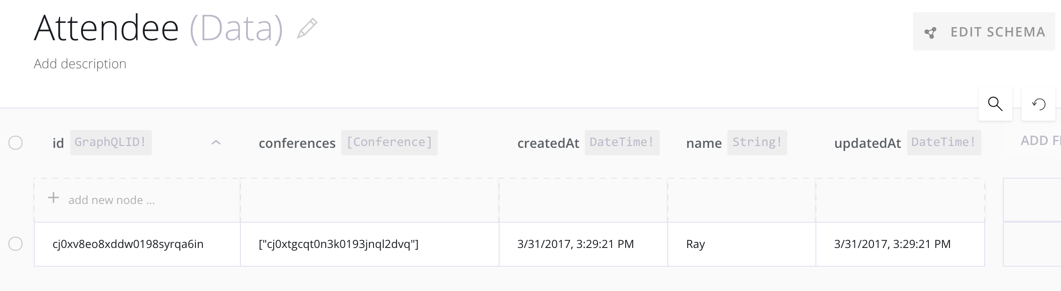Click the updatedAt column header
This screenshot has width=1061, height=291.
click(867, 143)
